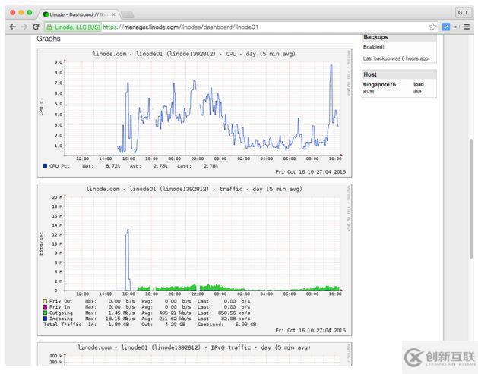The width and height of the screenshot is (478, 374).
Task: Go back using the browser back arrow
Action: click(x=12, y=27)
